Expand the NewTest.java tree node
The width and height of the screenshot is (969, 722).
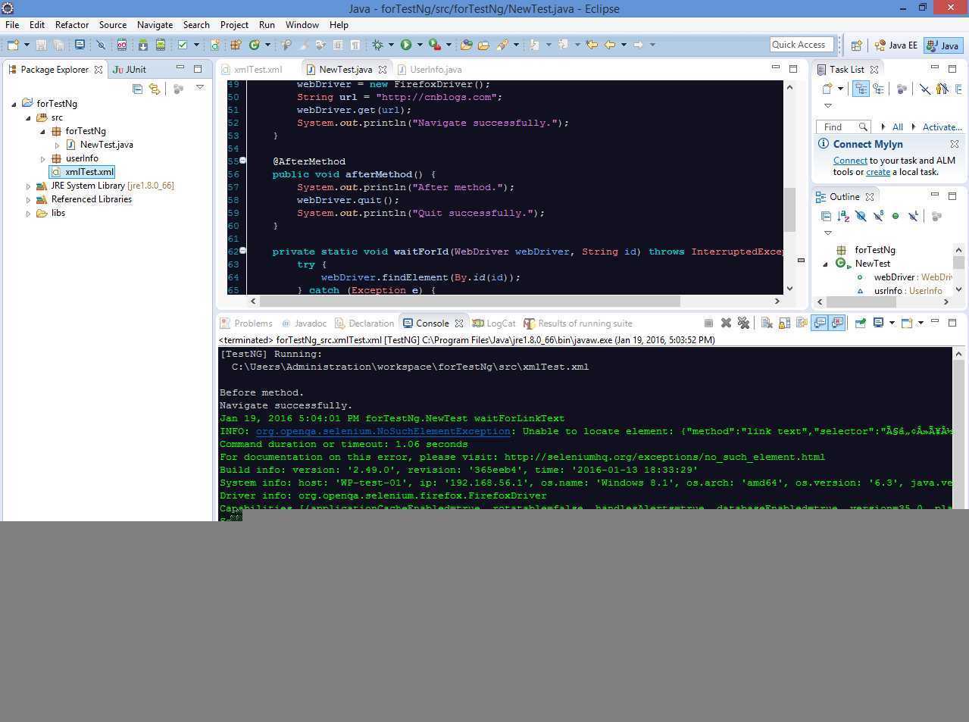[x=57, y=145]
